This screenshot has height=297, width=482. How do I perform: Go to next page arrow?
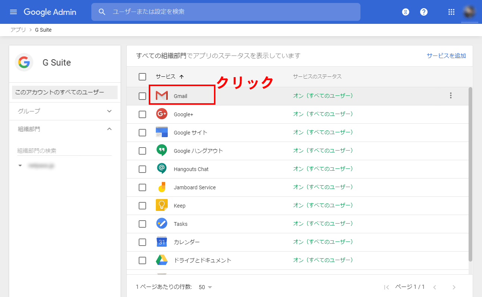454,287
